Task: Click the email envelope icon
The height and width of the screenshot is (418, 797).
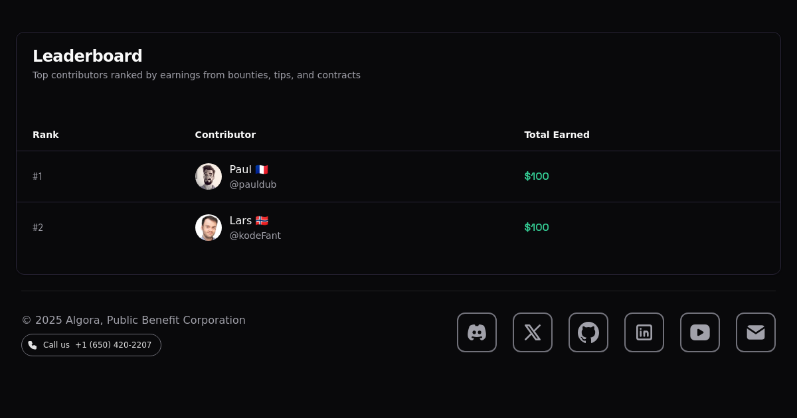Action: coord(755,332)
